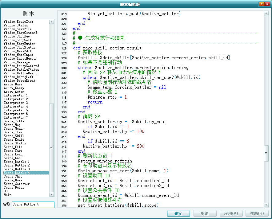Select Scene_Battle 3 in script list
272x219 pixels.
[x=17, y=169]
